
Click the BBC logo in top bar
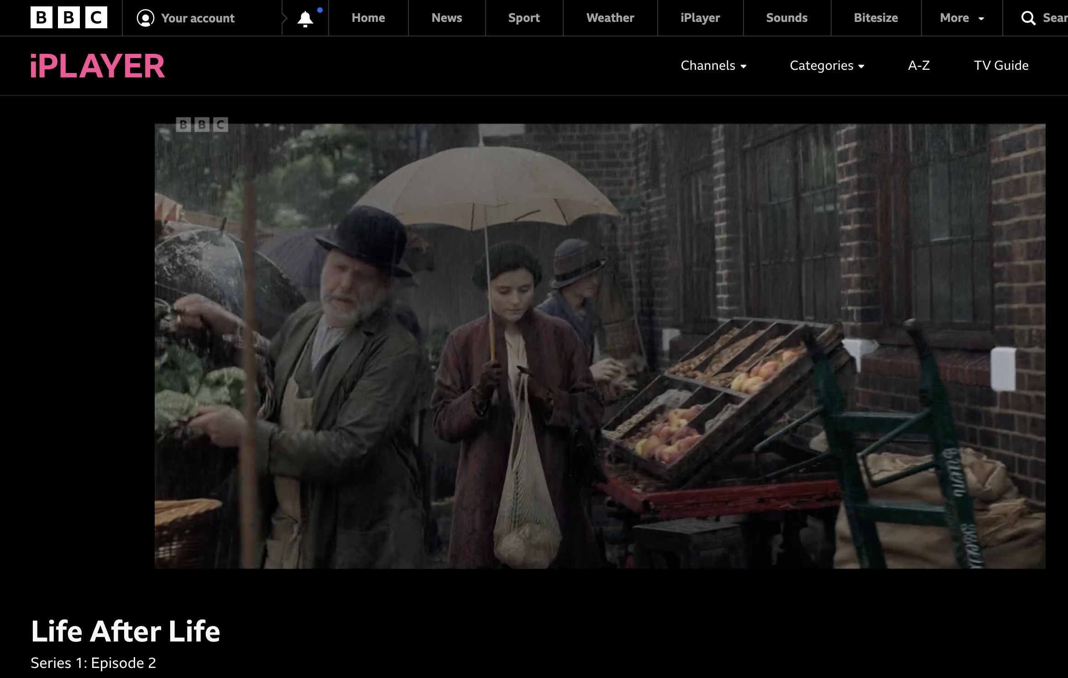point(69,18)
